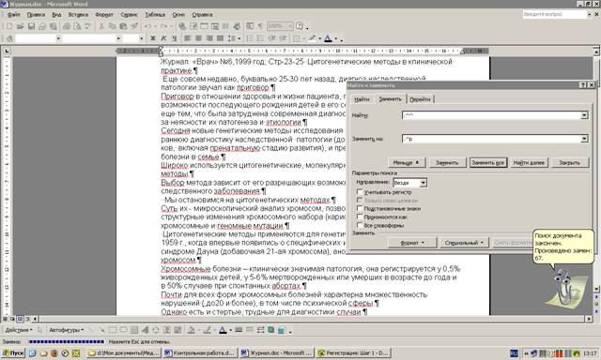Click the 'Меньше' button

pyautogui.click(x=406, y=162)
